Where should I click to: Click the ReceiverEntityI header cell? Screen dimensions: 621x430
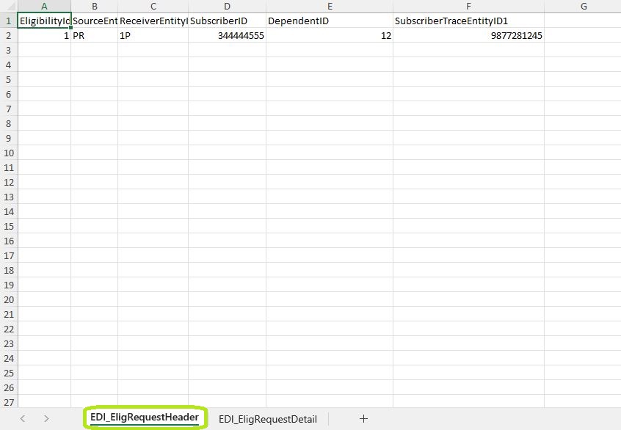[153, 21]
